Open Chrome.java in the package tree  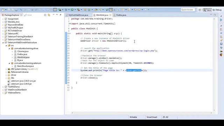[x=23, y=51]
